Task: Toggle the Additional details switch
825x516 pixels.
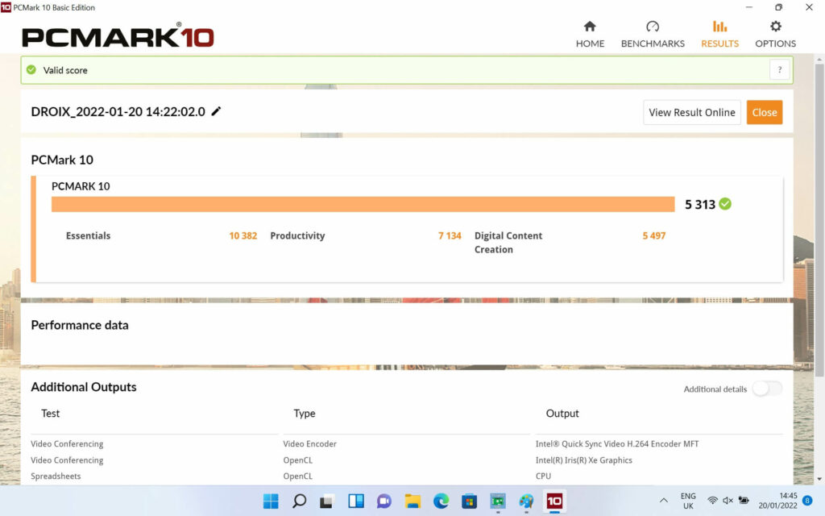Action: coord(767,389)
